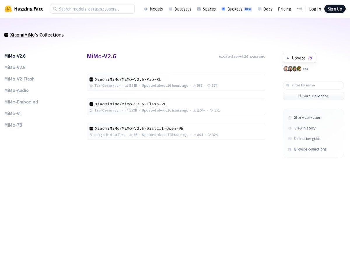Screen dimensions: 350x263
Task: Click the Spaces icon in navbar
Action: pyautogui.click(x=199, y=9)
